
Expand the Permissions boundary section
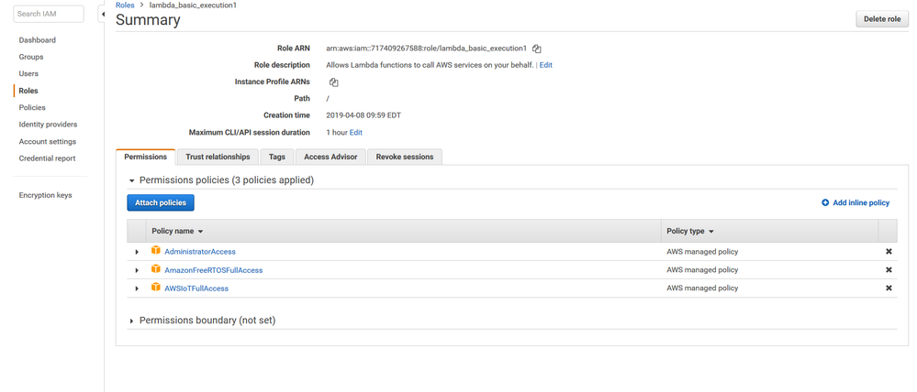coord(131,321)
